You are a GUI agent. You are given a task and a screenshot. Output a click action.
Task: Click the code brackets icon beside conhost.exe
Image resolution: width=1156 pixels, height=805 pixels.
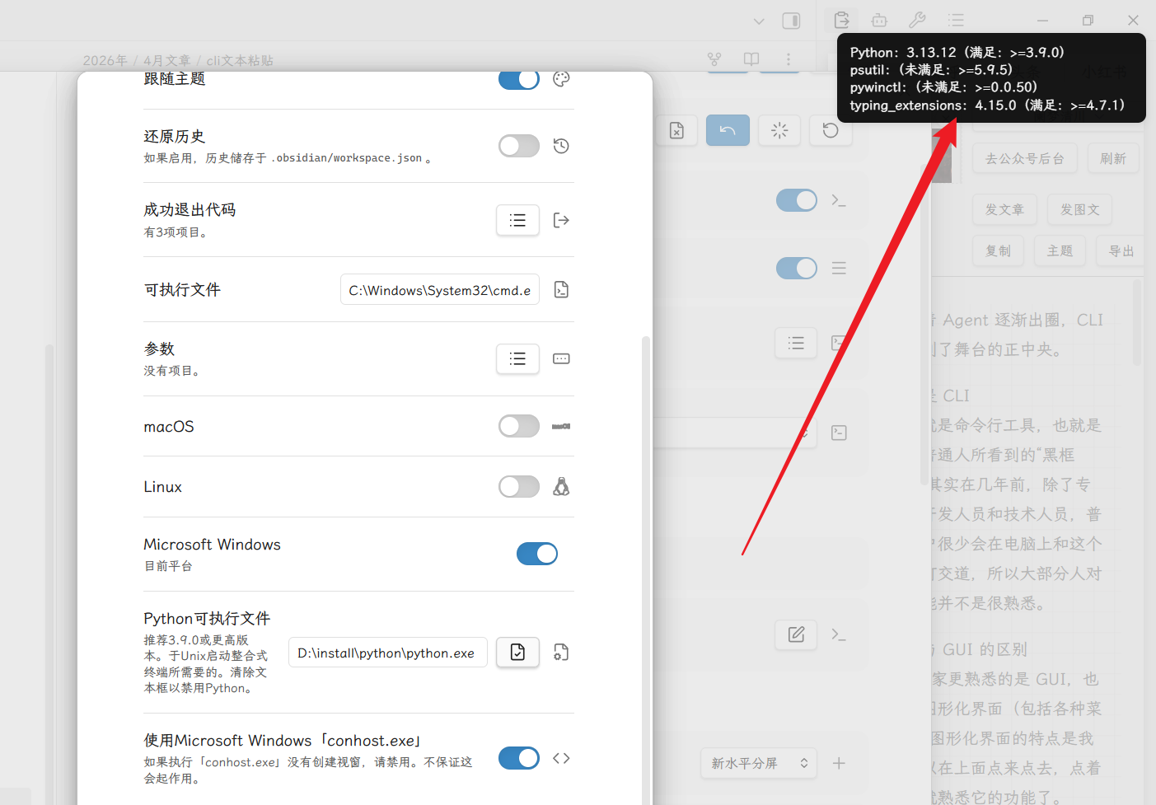tap(561, 758)
